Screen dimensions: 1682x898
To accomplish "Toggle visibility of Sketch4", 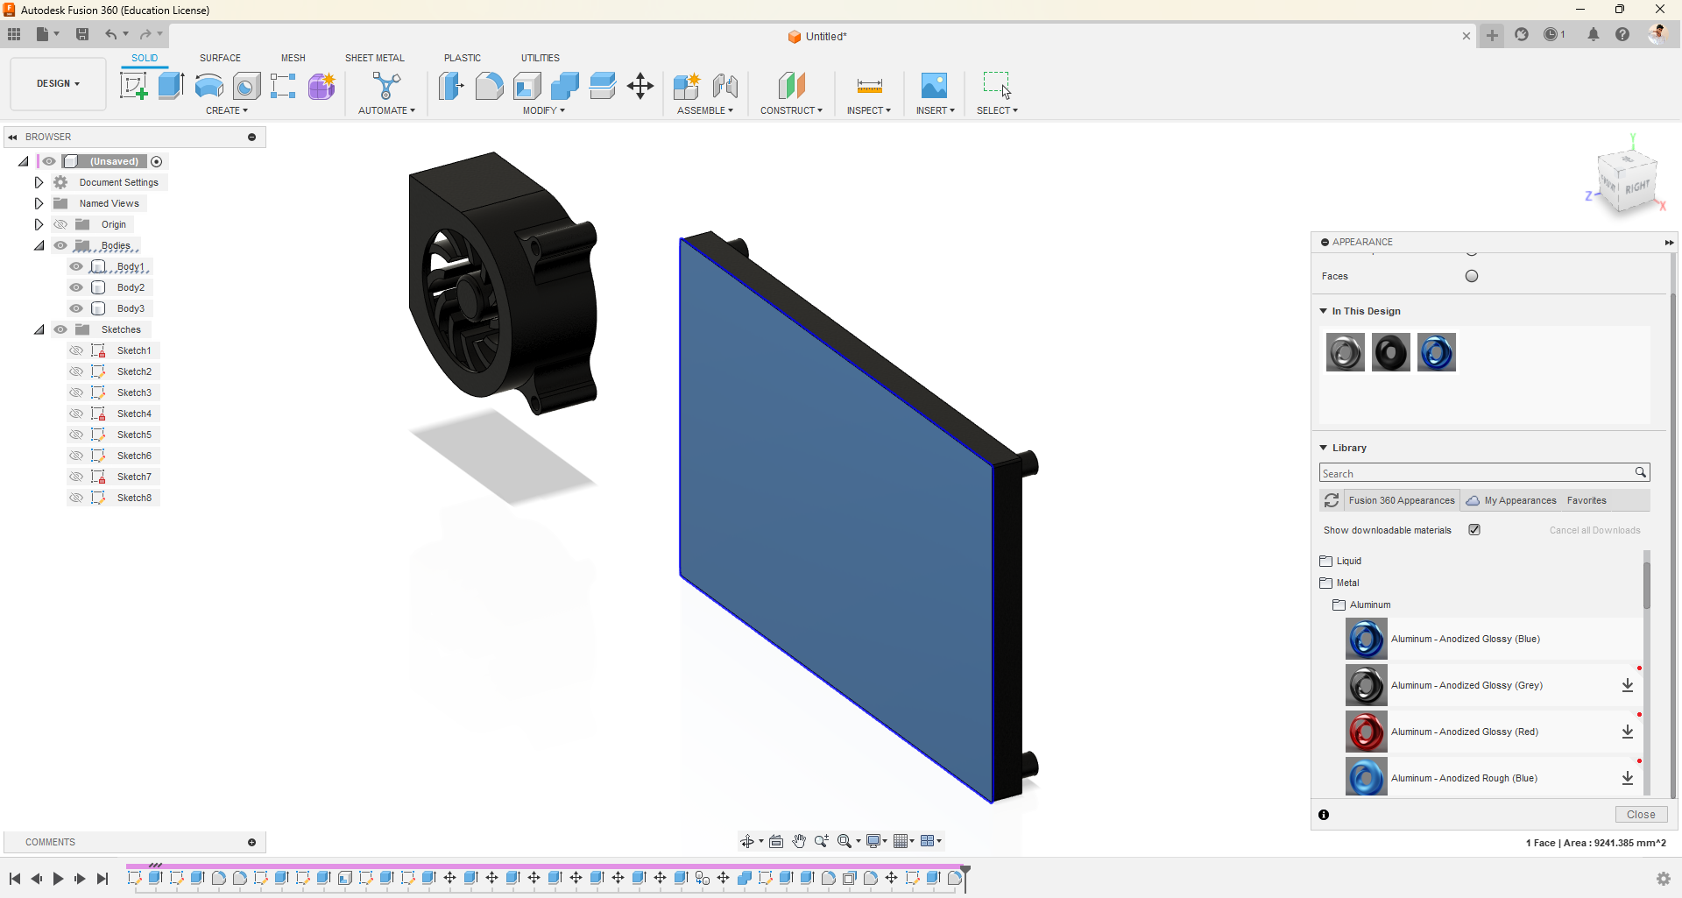I will (76, 414).
